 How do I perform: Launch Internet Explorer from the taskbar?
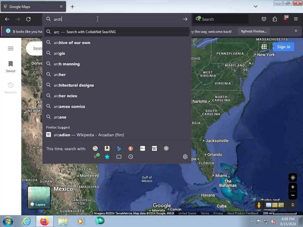click(x=26, y=221)
